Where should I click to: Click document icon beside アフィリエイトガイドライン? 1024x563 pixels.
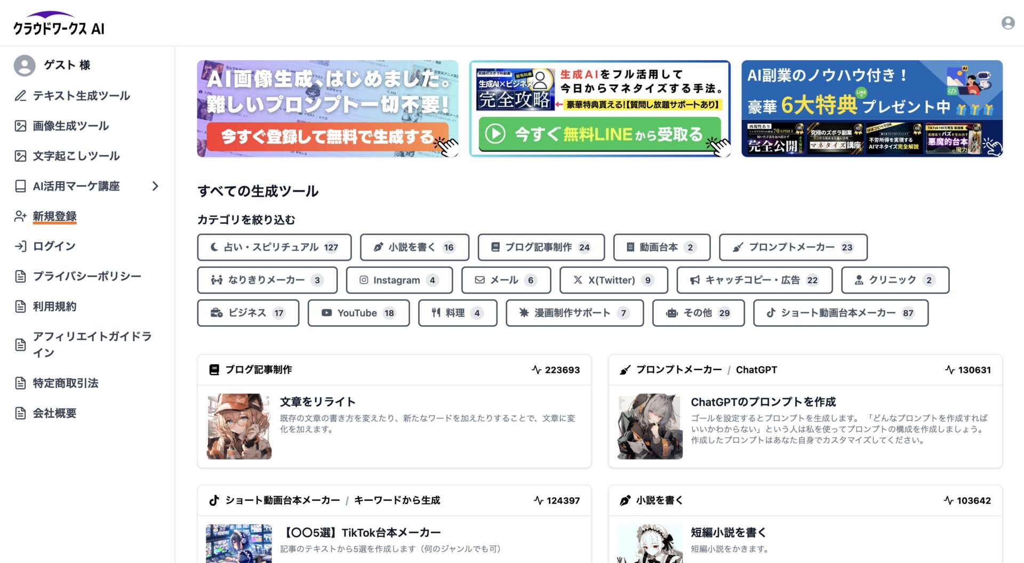(x=20, y=344)
